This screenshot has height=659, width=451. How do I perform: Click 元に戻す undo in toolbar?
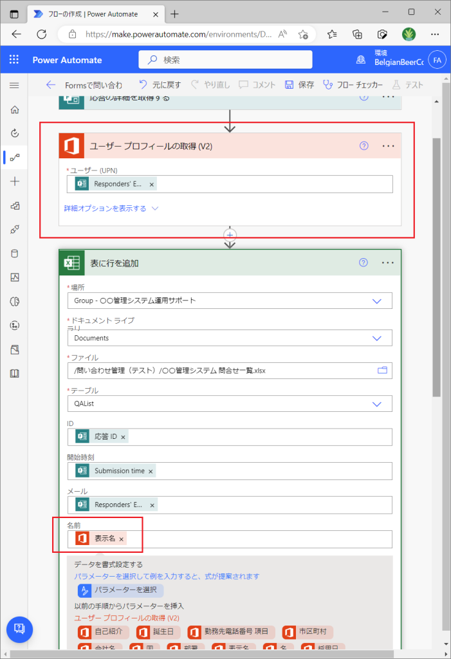click(x=160, y=85)
